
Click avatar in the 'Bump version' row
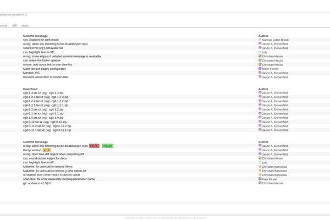click(x=260, y=150)
